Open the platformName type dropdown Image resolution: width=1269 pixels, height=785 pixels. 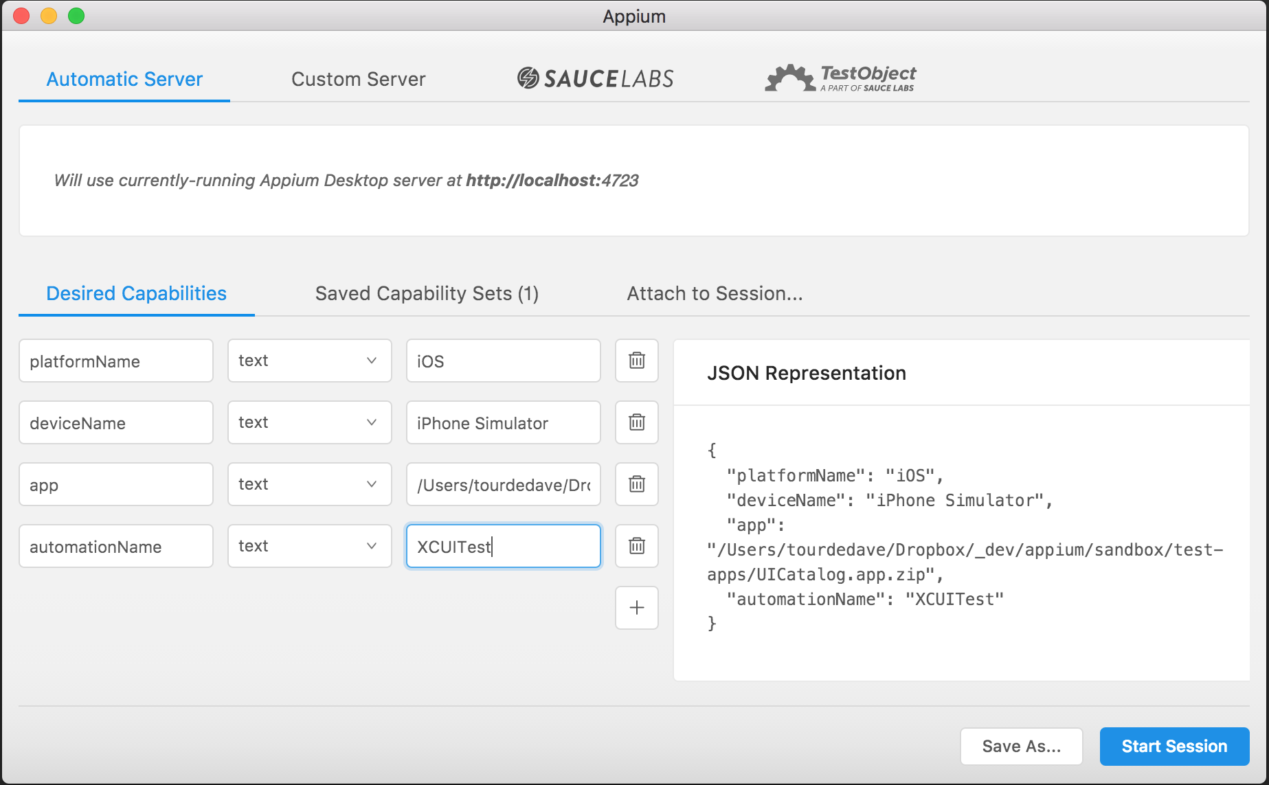[x=309, y=361]
